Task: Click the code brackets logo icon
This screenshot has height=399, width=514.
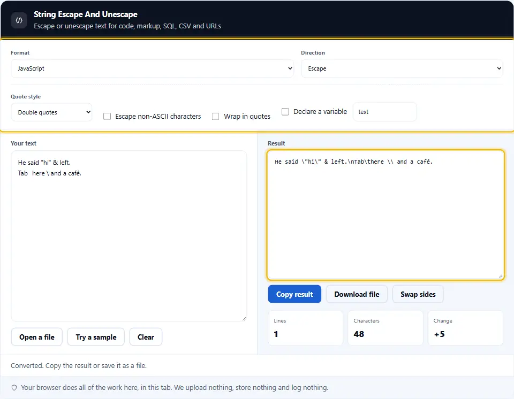Action: (x=19, y=20)
